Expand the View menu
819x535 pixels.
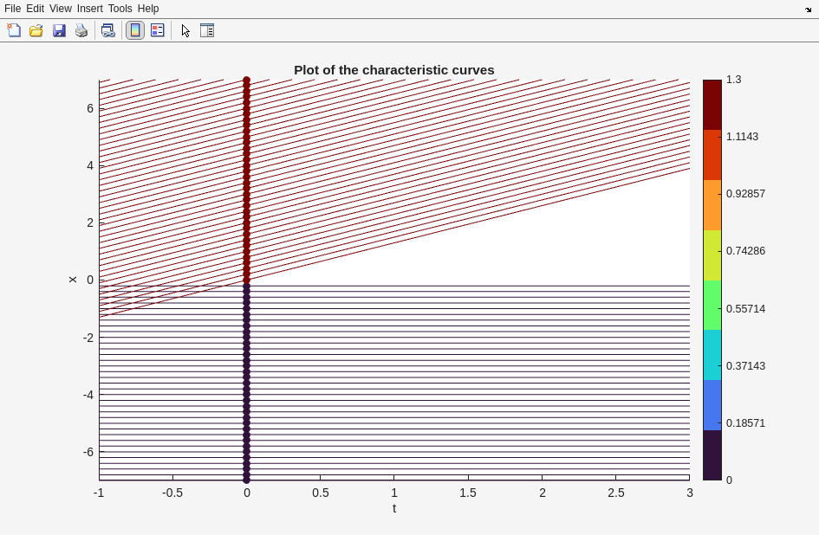(60, 9)
